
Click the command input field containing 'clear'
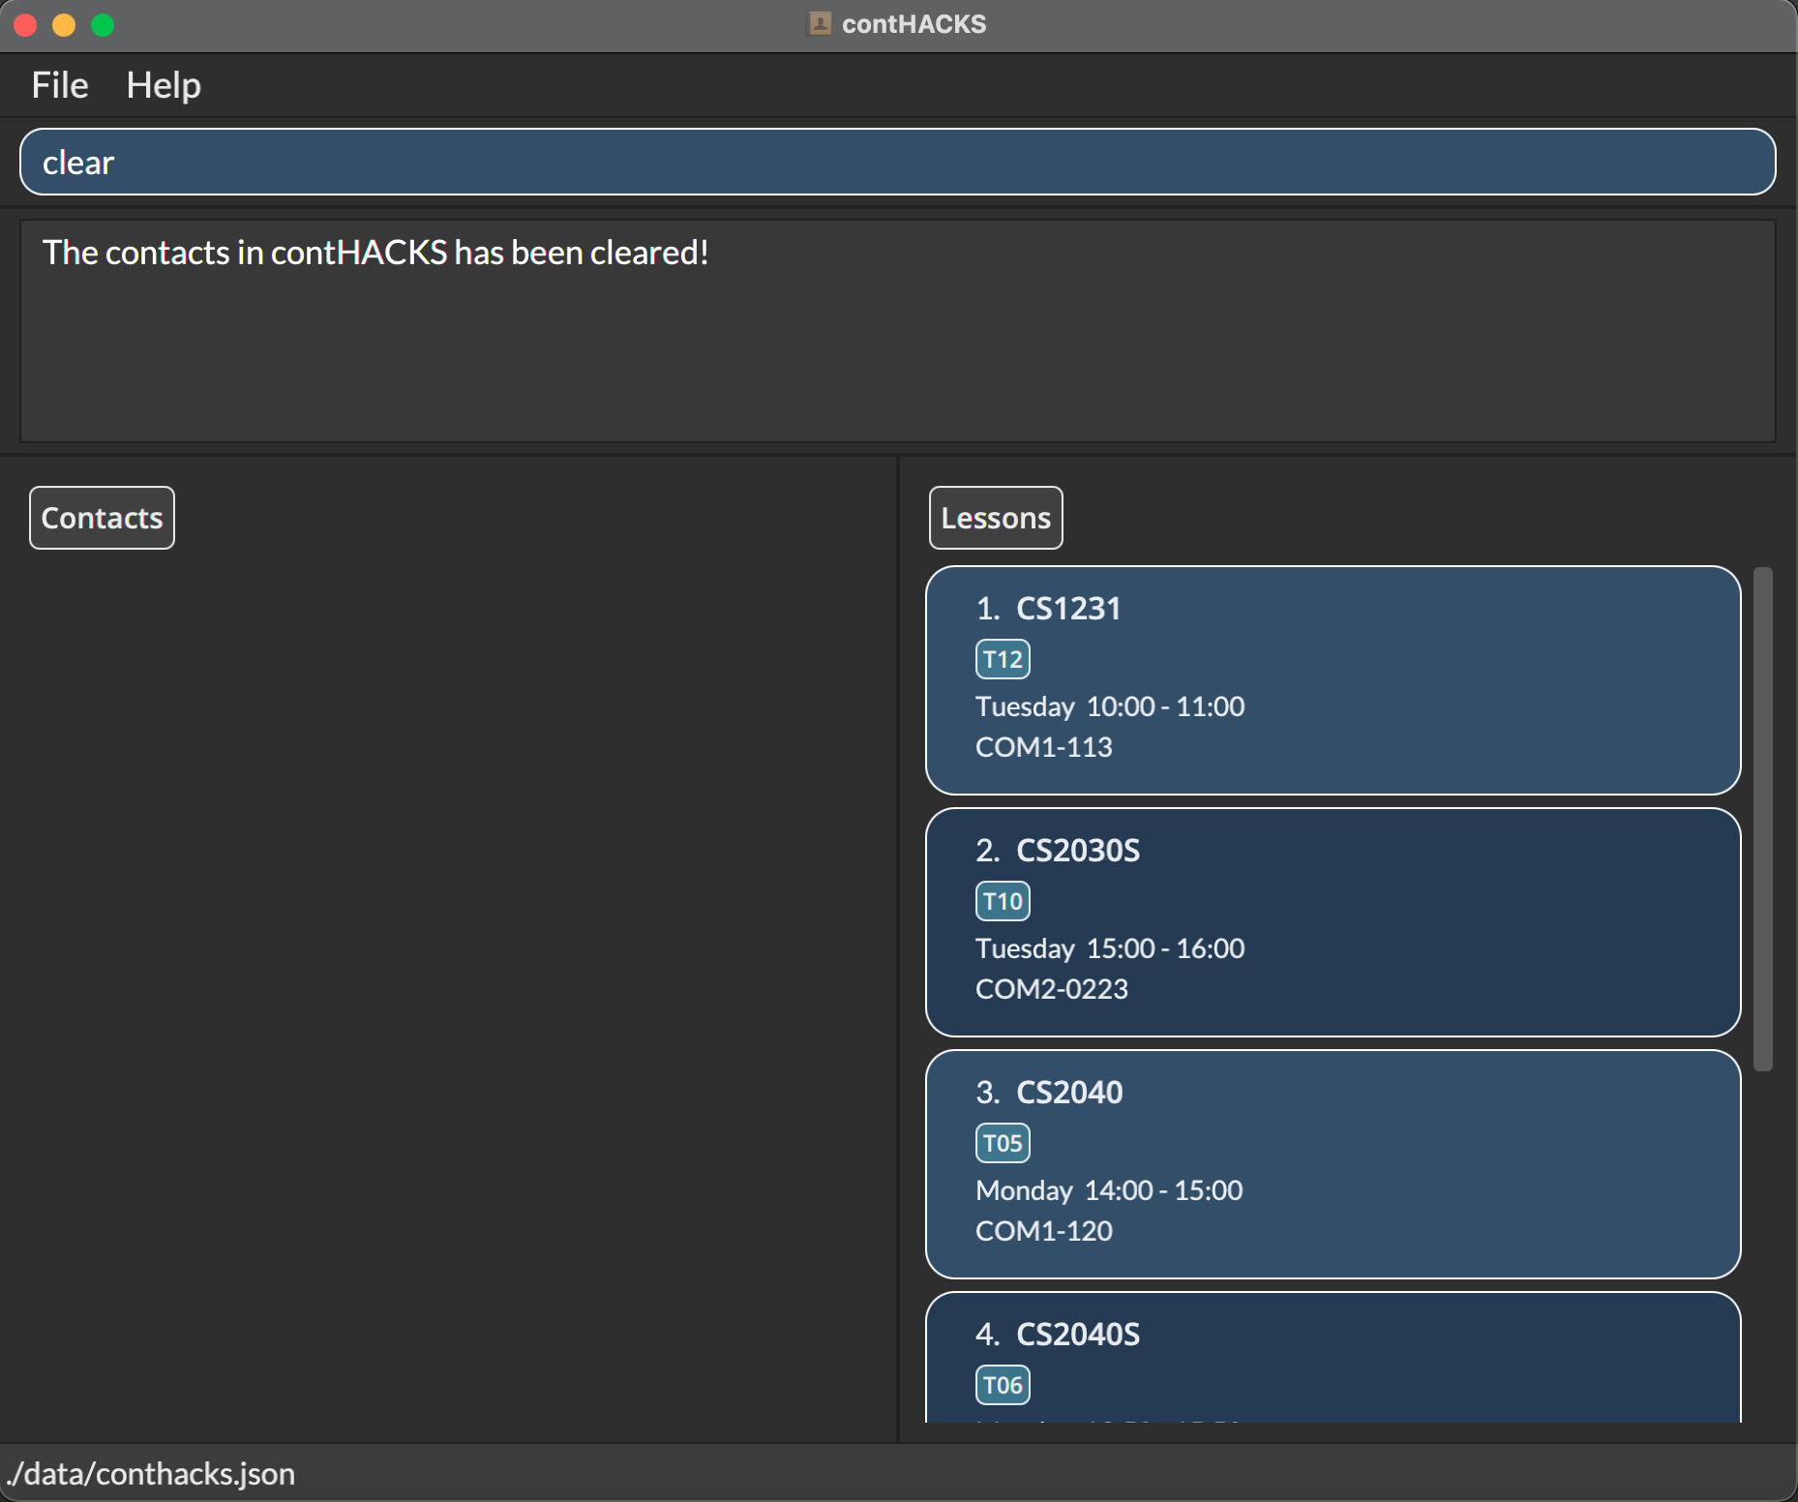pos(897,163)
